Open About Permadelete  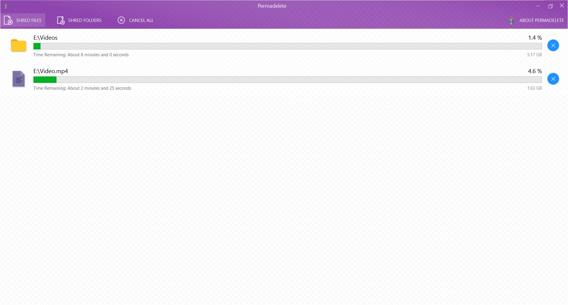coord(536,20)
